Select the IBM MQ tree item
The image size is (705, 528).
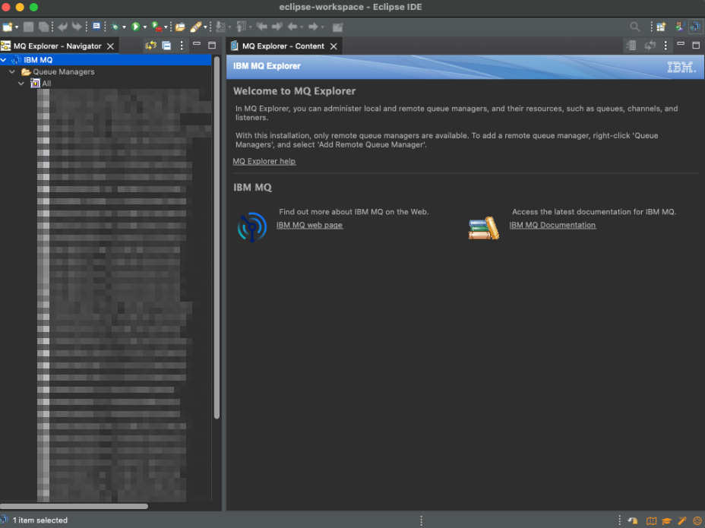(x=38, y=60)
